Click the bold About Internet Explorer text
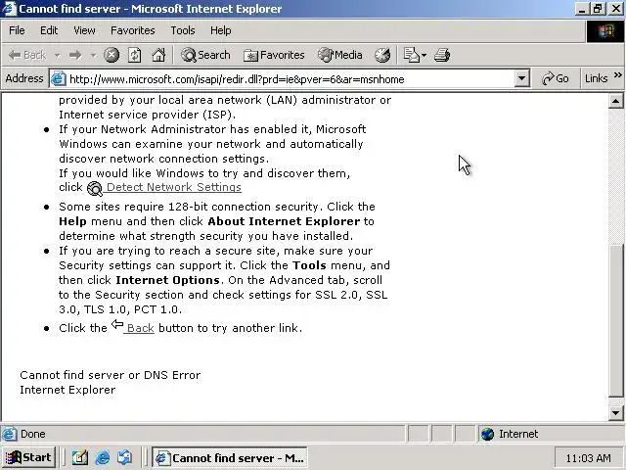 (284, 221)
